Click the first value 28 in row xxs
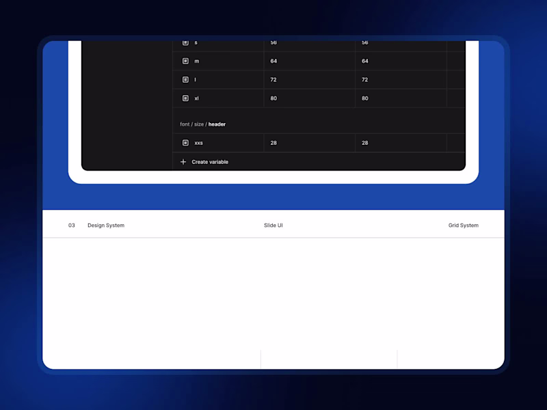Viewport: 547px width, 410px height. click(273, 143)
